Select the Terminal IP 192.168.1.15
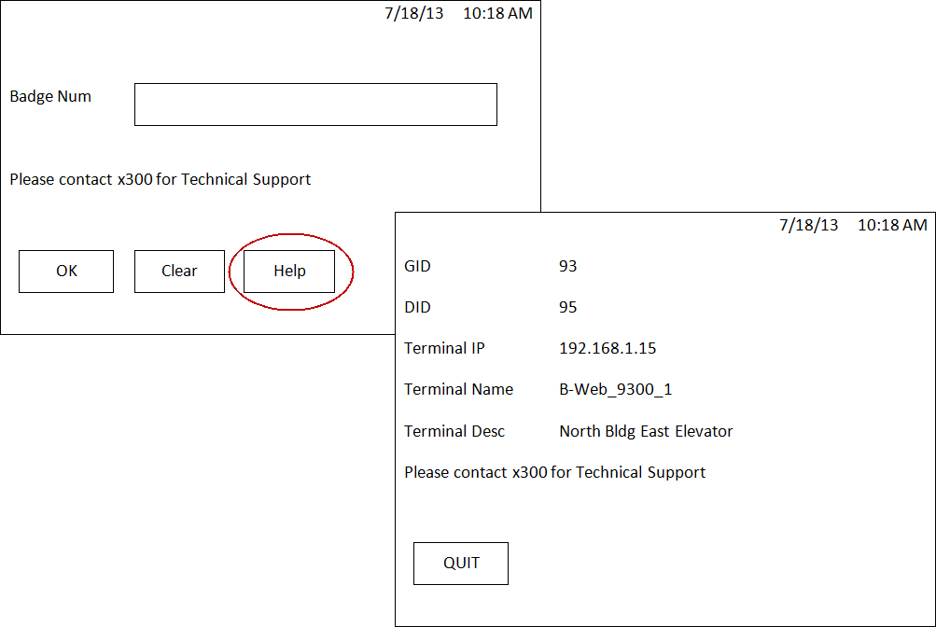936x627 pixels. click(608, 348)
